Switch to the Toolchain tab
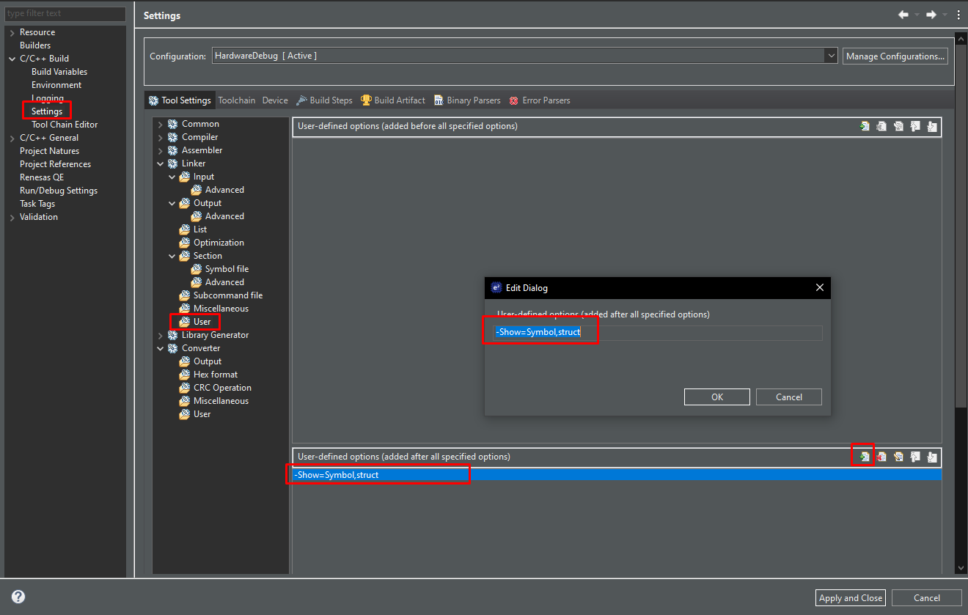The width and height of the screenshot is (968, 615). (237, 100)
